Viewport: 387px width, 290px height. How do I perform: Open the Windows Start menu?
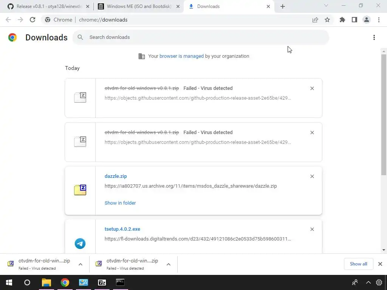tap(9, 282)
